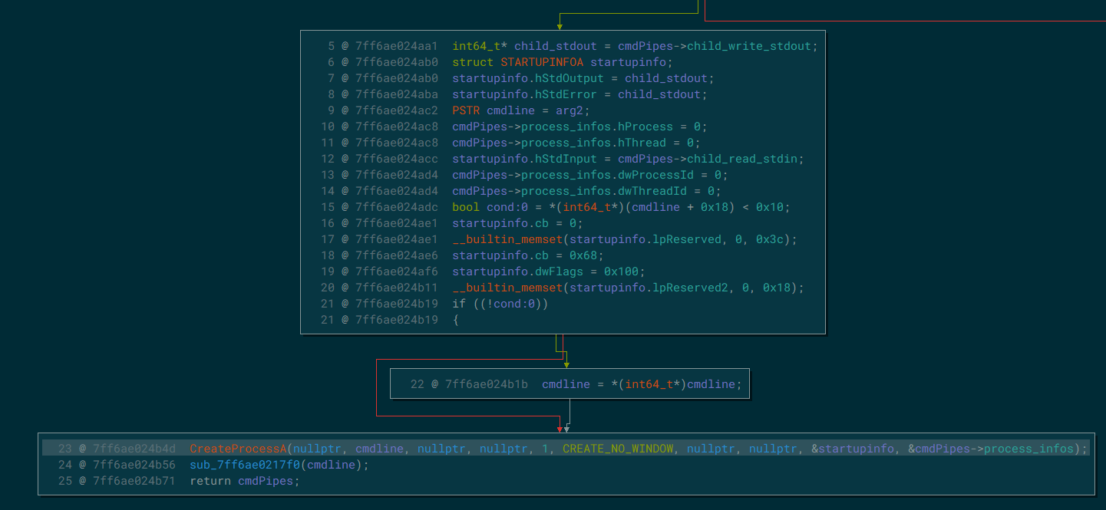Viewport: 1106px width, 510px height.
Task: Click the int64_t* type on line 5
Action: [480, 46]
